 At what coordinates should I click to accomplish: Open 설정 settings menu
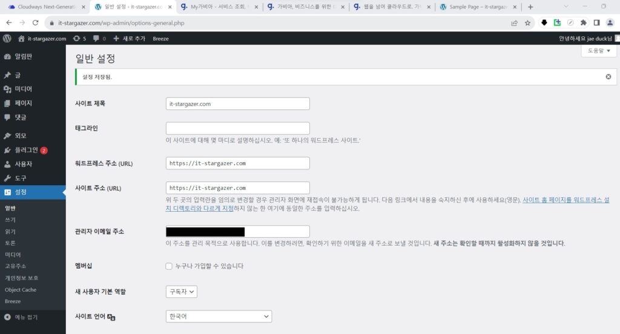tap(33, 192)
